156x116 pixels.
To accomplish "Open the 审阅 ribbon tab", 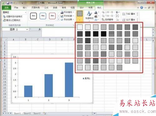I will pyautogui.click(x=64, y=7).
